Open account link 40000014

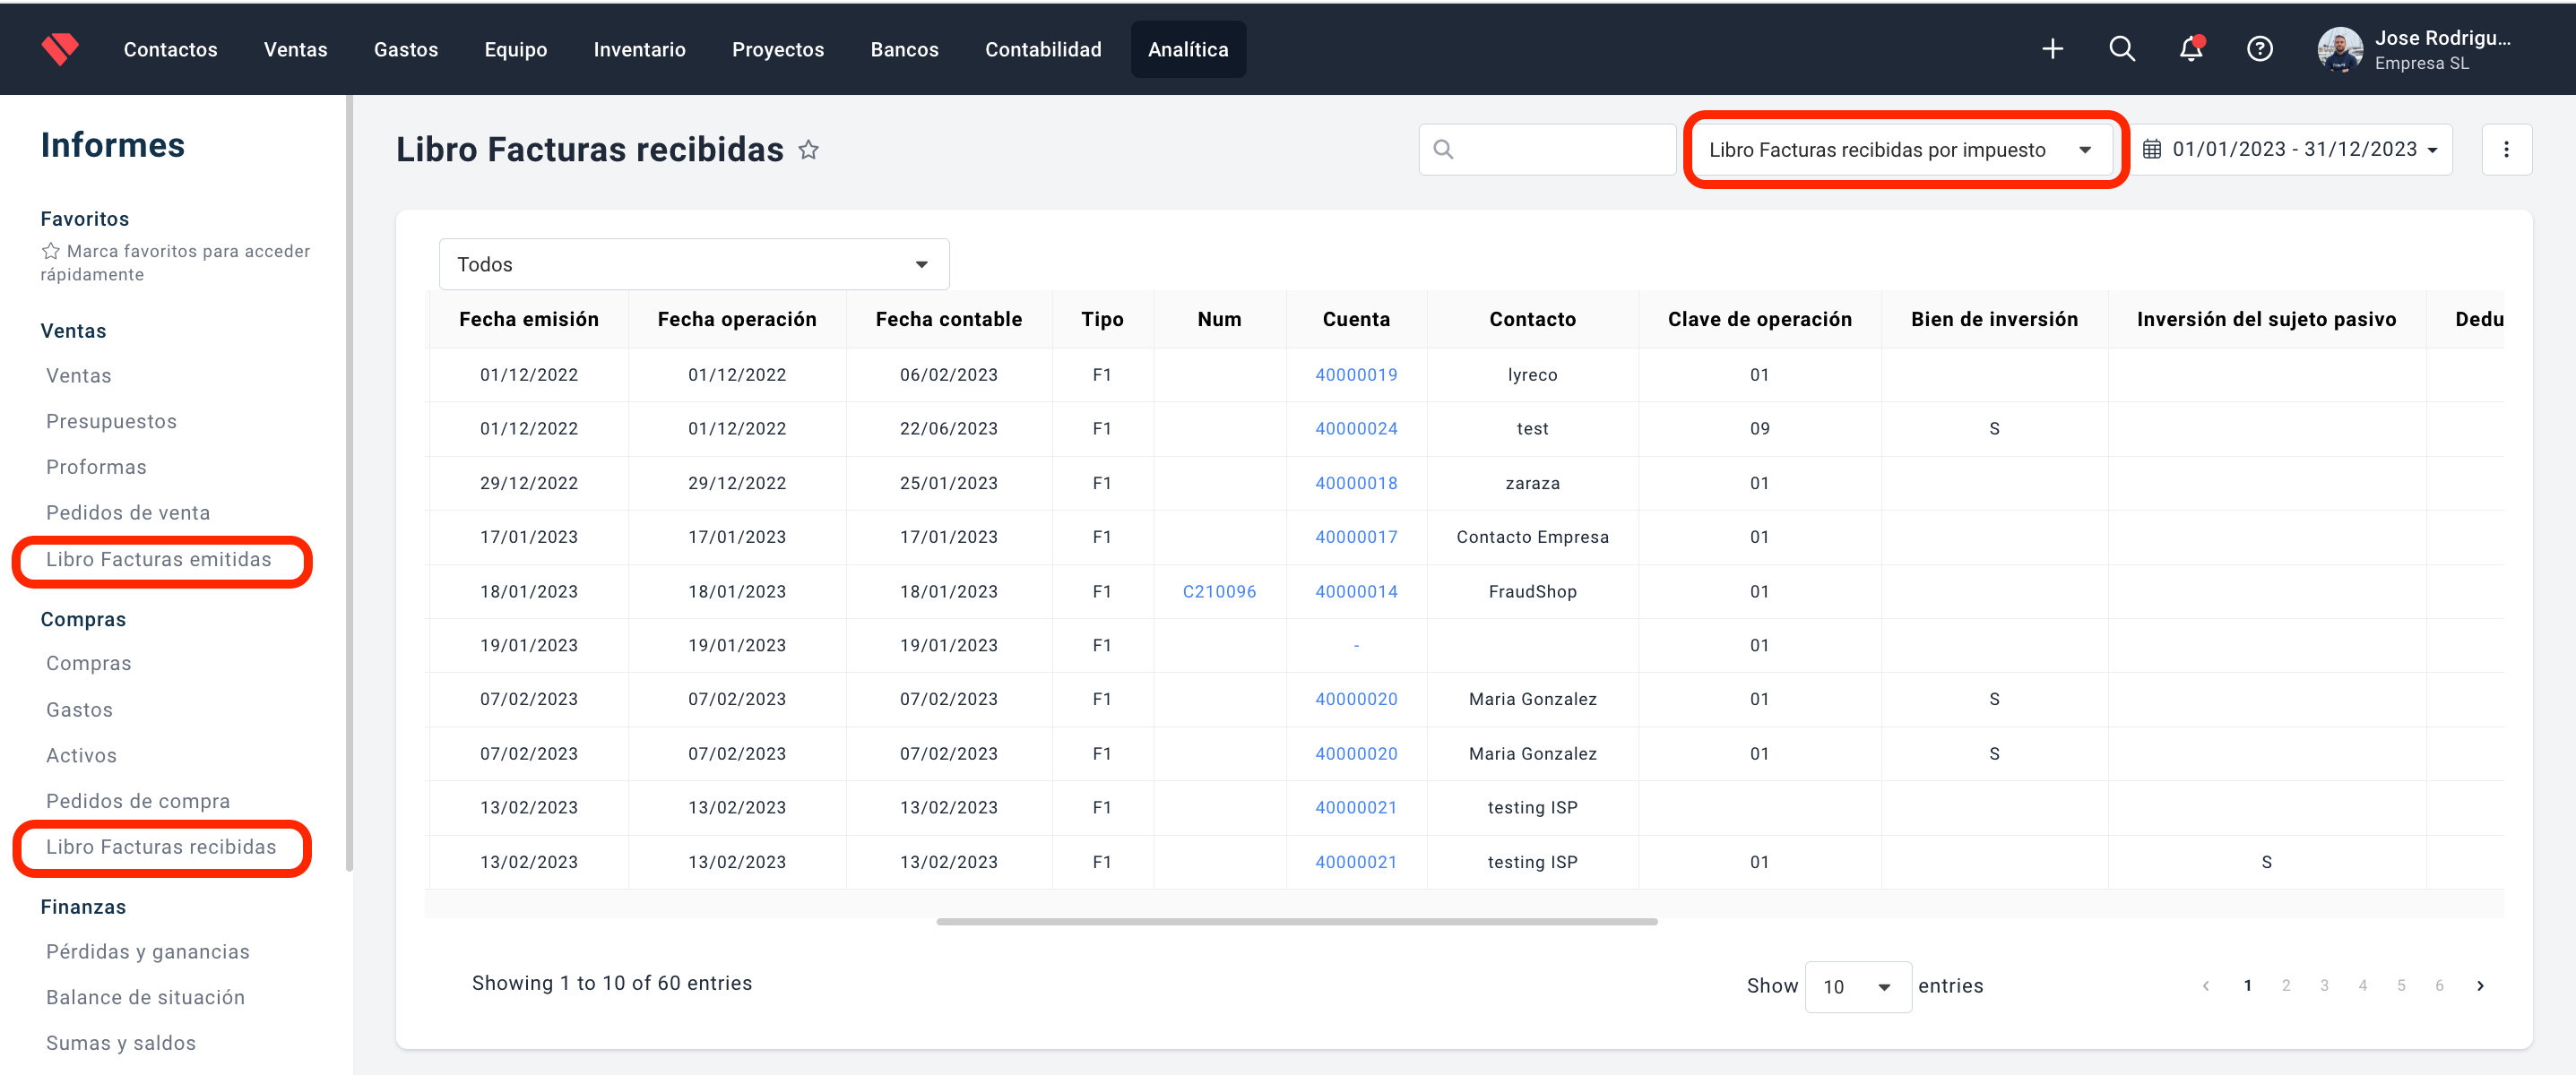pos(1356,591)
